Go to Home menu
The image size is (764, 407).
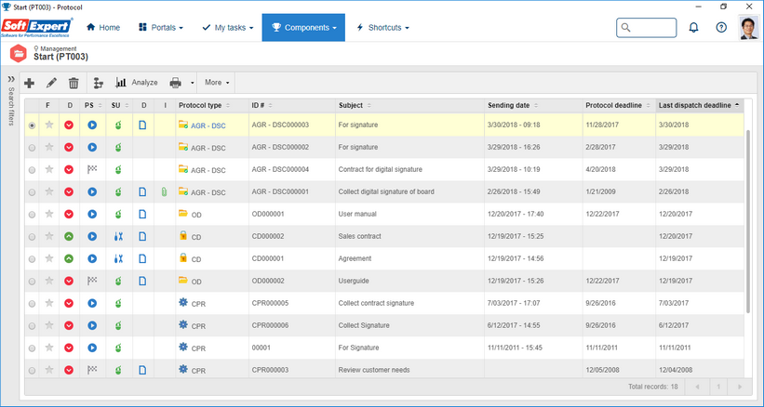102,28
